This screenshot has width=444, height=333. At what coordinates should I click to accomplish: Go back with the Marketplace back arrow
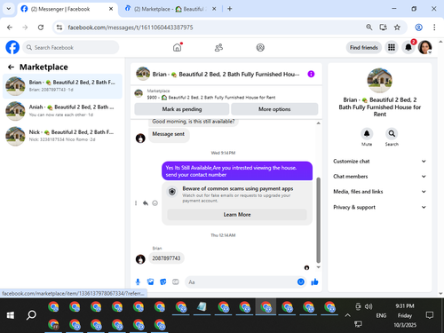[11, 67]
